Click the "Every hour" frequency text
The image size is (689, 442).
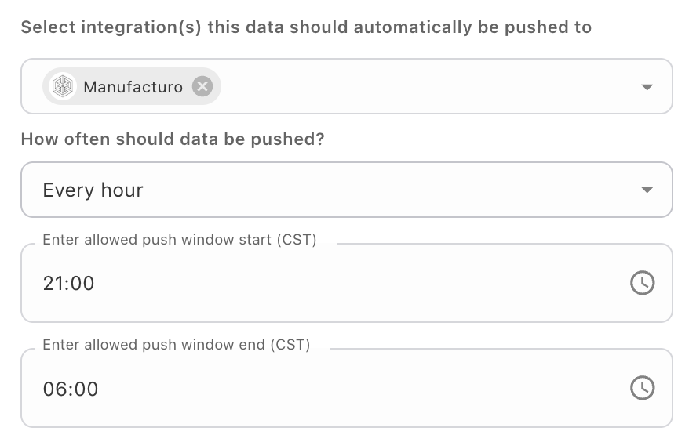(x=93, y=190)
